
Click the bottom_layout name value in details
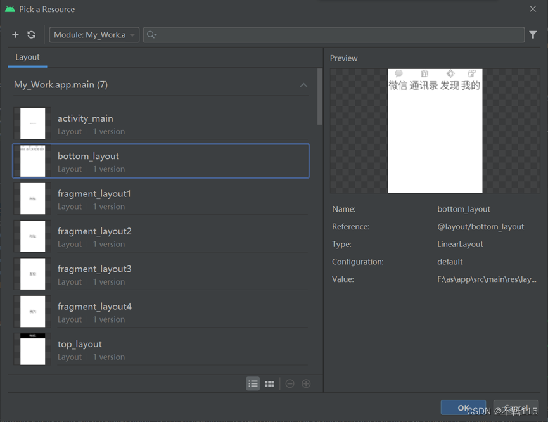tap(463, 209)
